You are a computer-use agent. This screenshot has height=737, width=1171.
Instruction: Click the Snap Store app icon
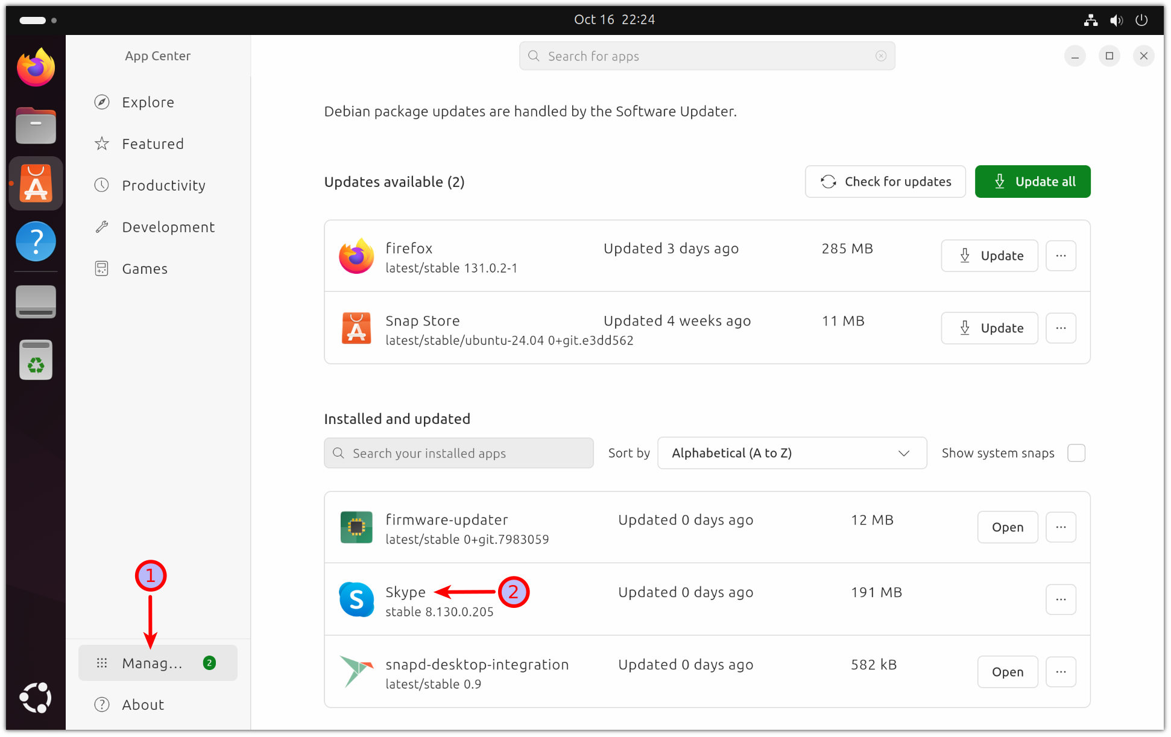(356, 328)
